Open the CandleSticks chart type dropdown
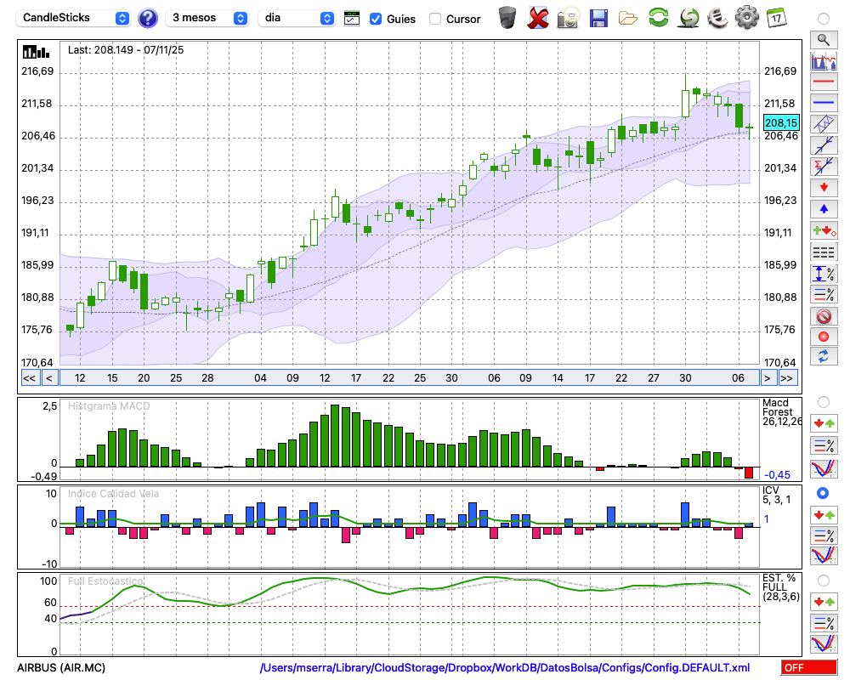 click(74, 18)
